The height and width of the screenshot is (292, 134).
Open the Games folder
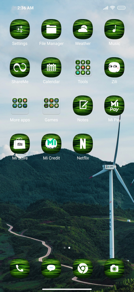[51, 105]
